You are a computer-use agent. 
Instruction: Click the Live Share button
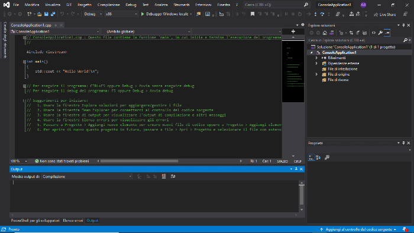(x=384, y=15)
